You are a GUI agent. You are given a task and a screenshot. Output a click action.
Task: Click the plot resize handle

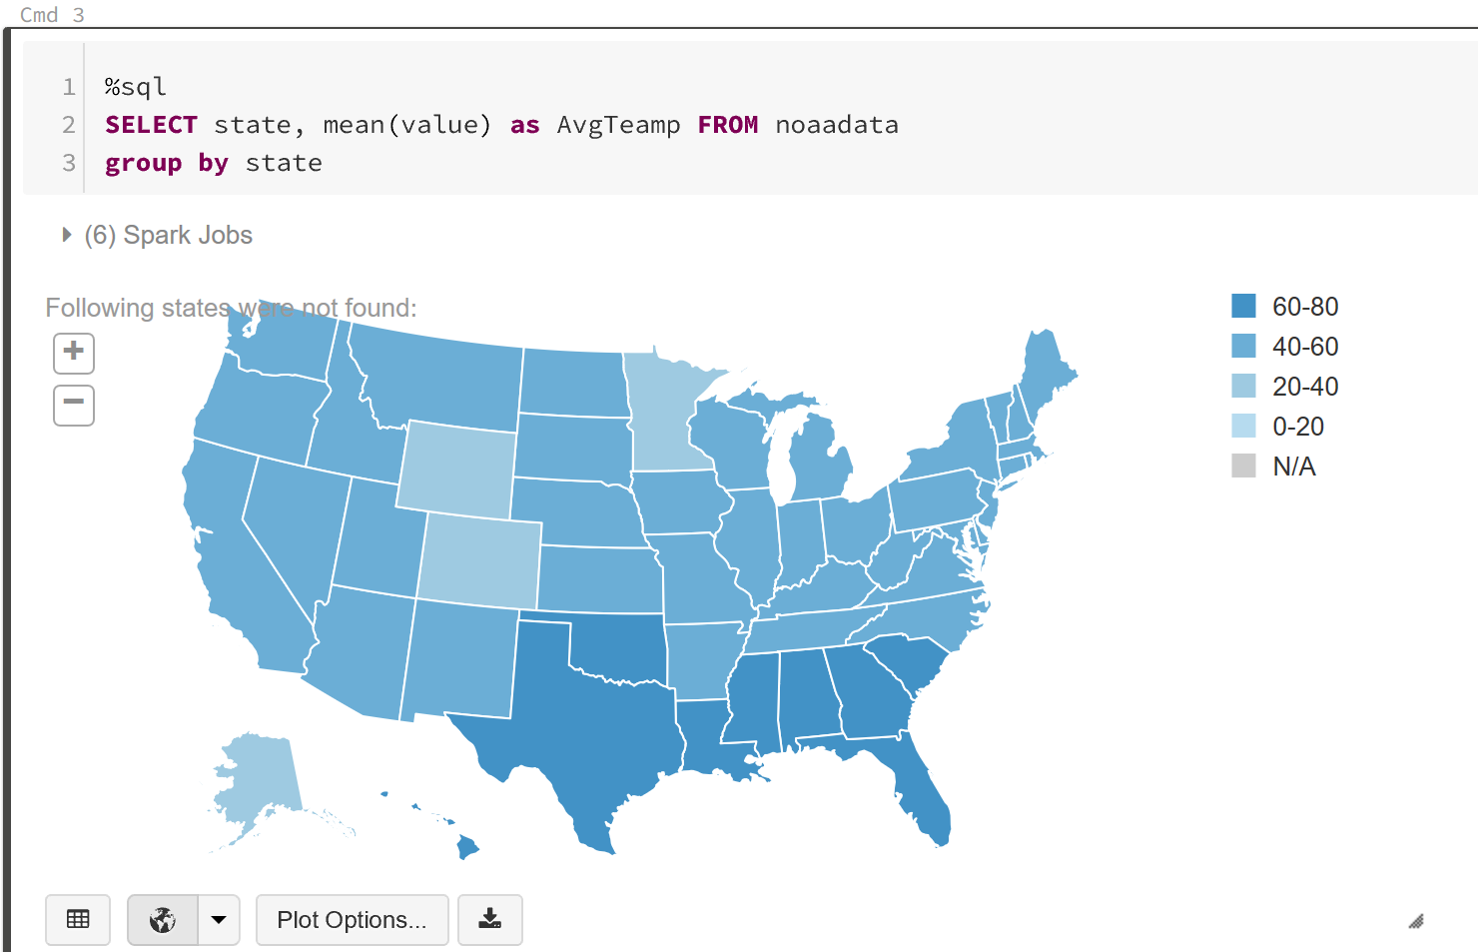click(x=1417, y=920)
